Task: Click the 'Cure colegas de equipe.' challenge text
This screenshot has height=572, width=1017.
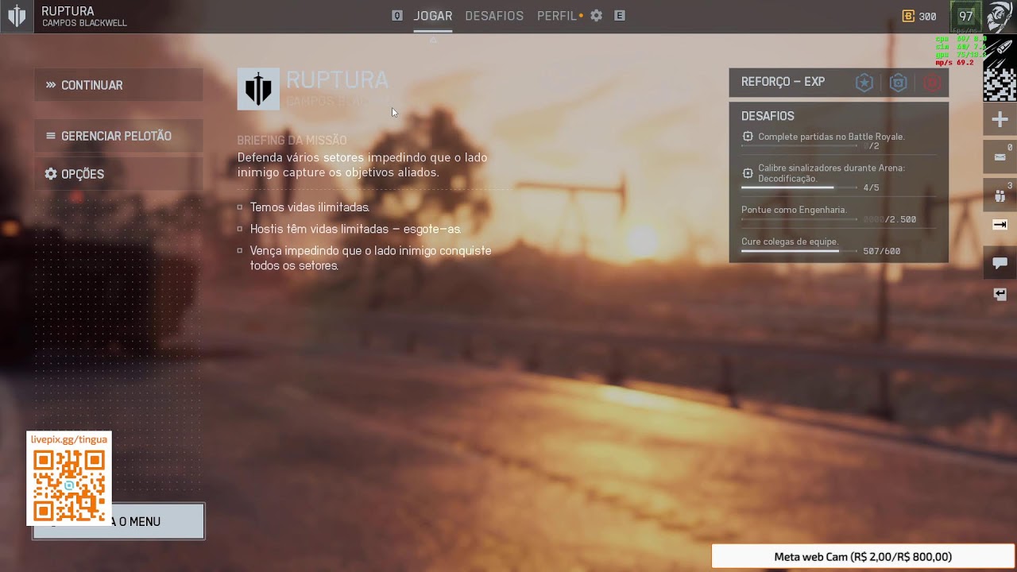Action: coord(790,242)
